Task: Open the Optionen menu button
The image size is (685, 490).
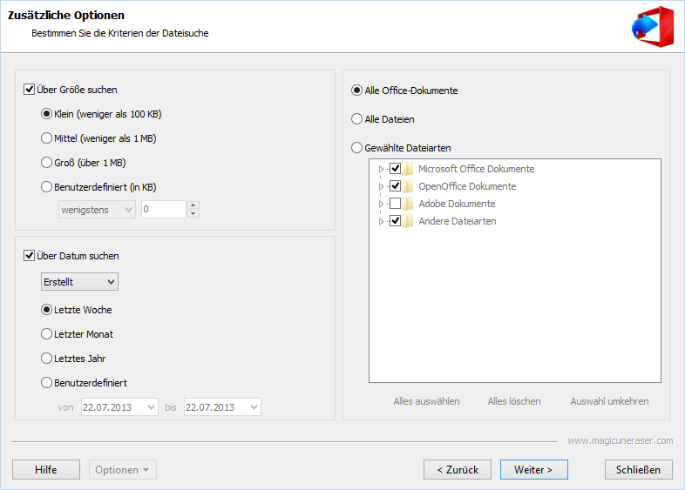Action: 123,469
